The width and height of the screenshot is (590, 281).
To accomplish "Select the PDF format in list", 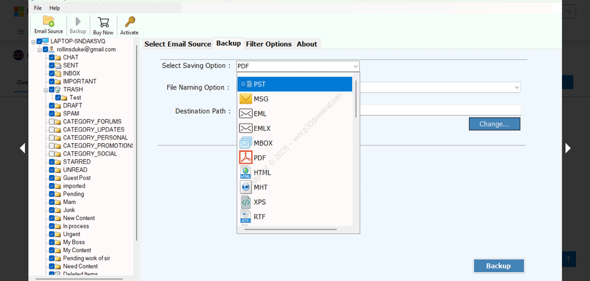I will (x=260, y=158).
